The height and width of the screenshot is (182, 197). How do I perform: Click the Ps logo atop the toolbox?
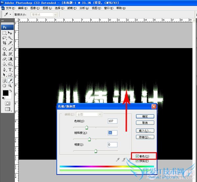click(x=8, y=27)
